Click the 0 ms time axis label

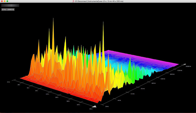click(x=9, y=82)
